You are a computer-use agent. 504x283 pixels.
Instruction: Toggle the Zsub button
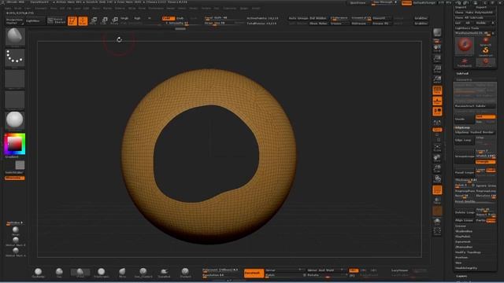(180, 18)
